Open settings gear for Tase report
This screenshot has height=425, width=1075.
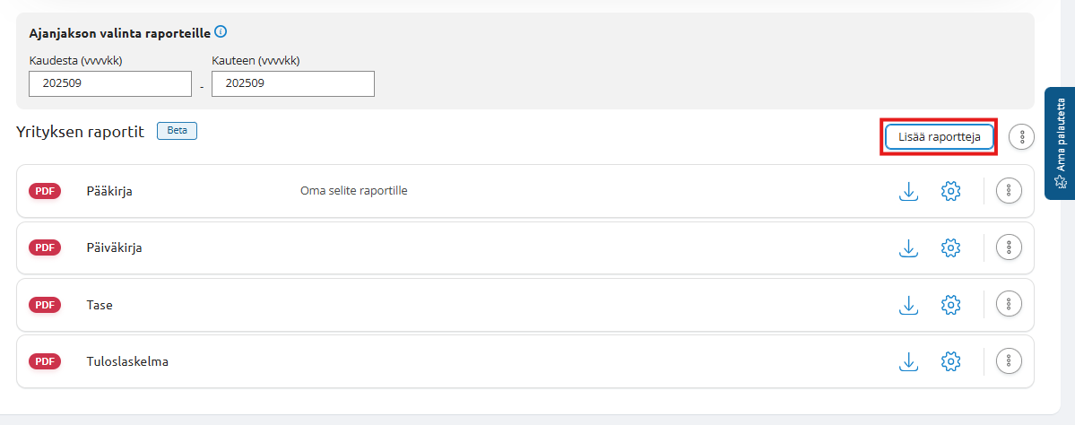(x=951, y=305)
